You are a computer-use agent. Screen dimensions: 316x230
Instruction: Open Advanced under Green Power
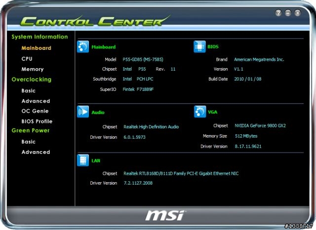[36, 152]
